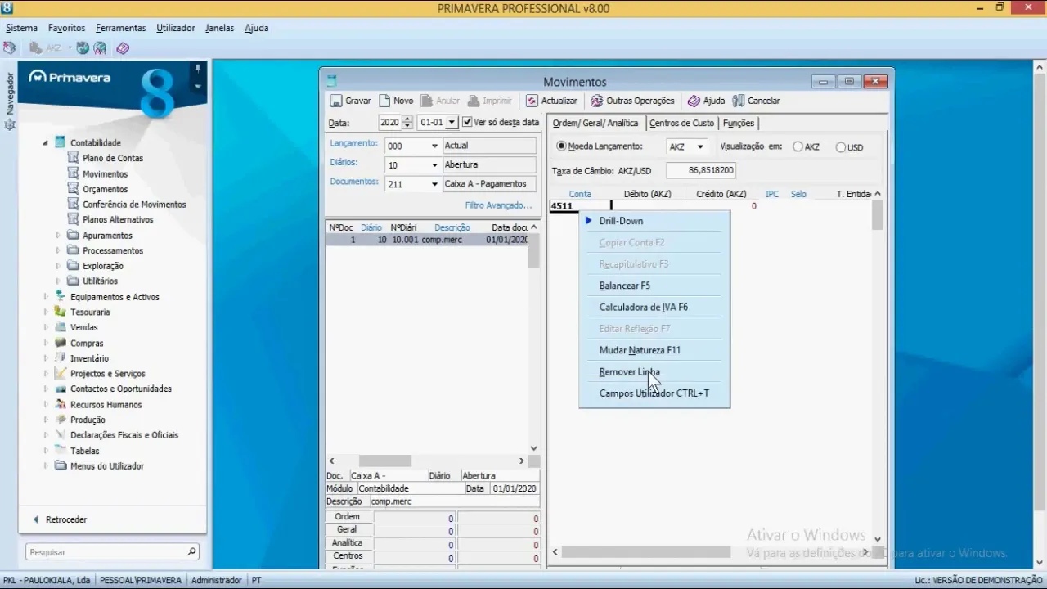Open the Documentos 211 dropdown

click(x=434, y=184)
